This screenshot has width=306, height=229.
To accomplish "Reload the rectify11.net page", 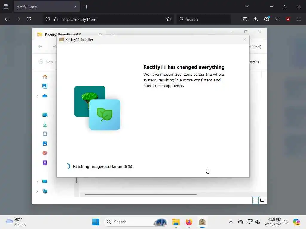I will [x=29, y=19].
